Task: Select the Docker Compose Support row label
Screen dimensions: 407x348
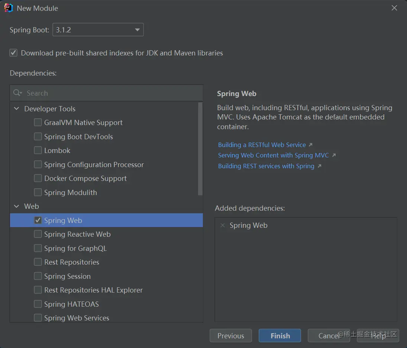Action: [85, 179]
